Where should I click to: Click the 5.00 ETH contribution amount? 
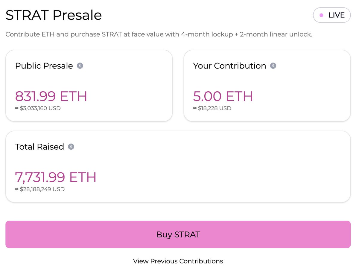[223, 96]
